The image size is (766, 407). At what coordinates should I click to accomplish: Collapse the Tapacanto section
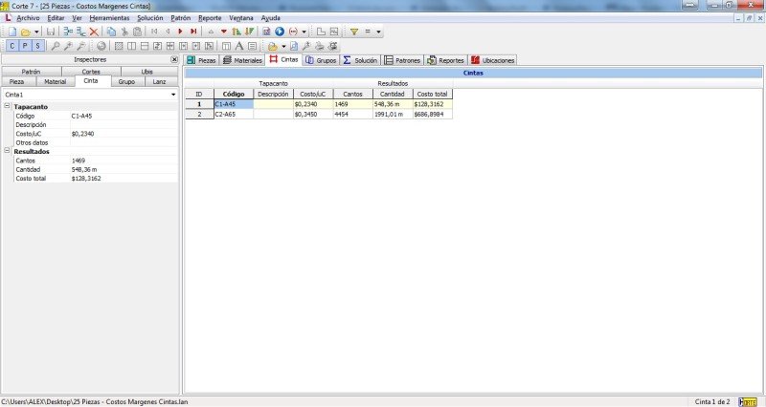coord(7,106)
